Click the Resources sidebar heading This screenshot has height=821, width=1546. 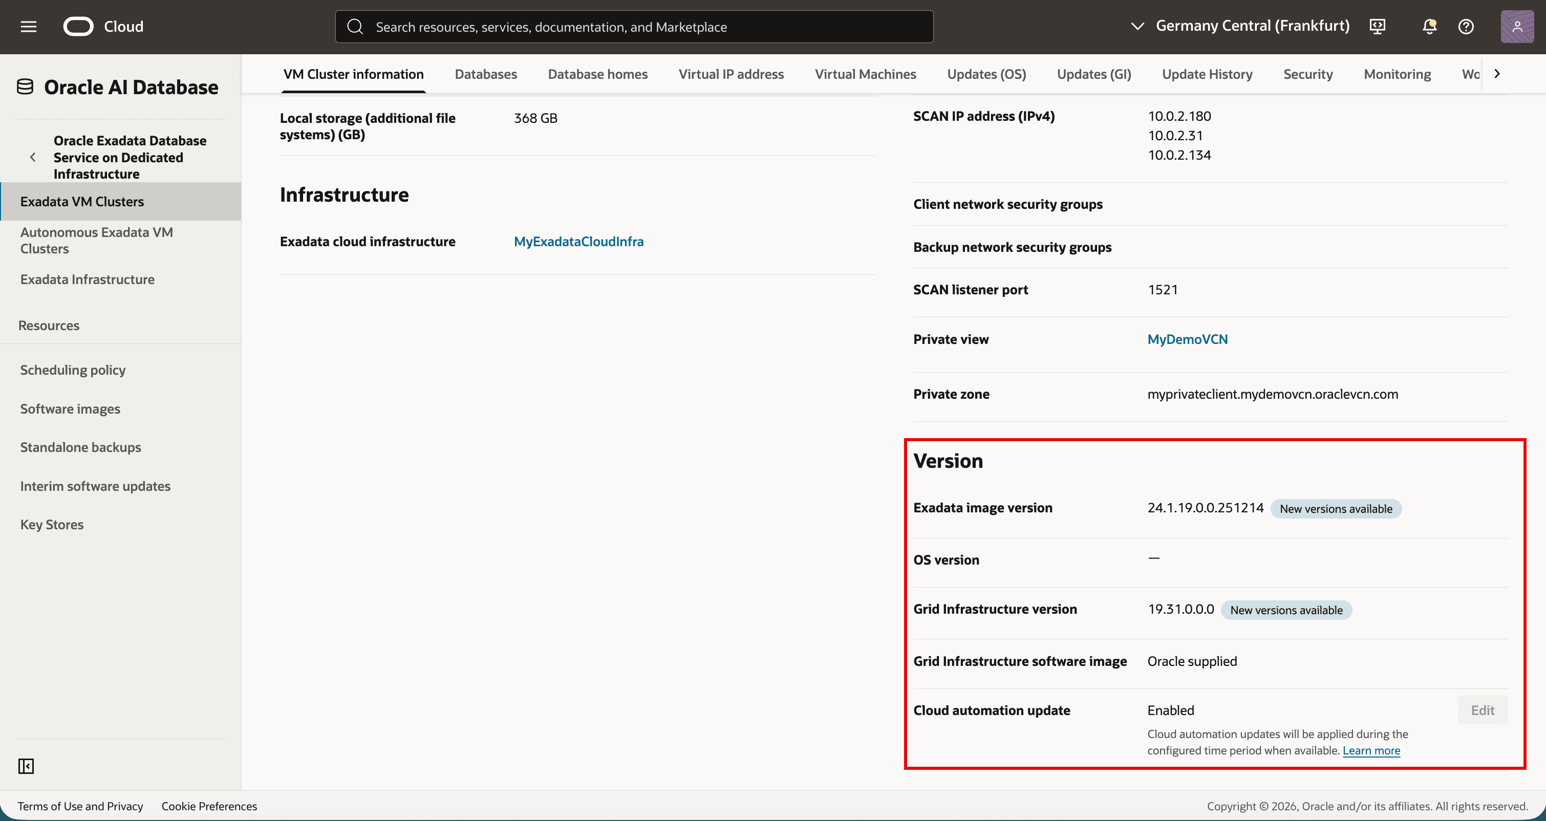click(49, 326)
